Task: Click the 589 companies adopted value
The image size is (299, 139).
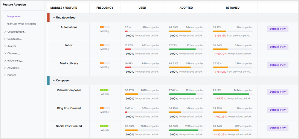Action: coord(195,63)
